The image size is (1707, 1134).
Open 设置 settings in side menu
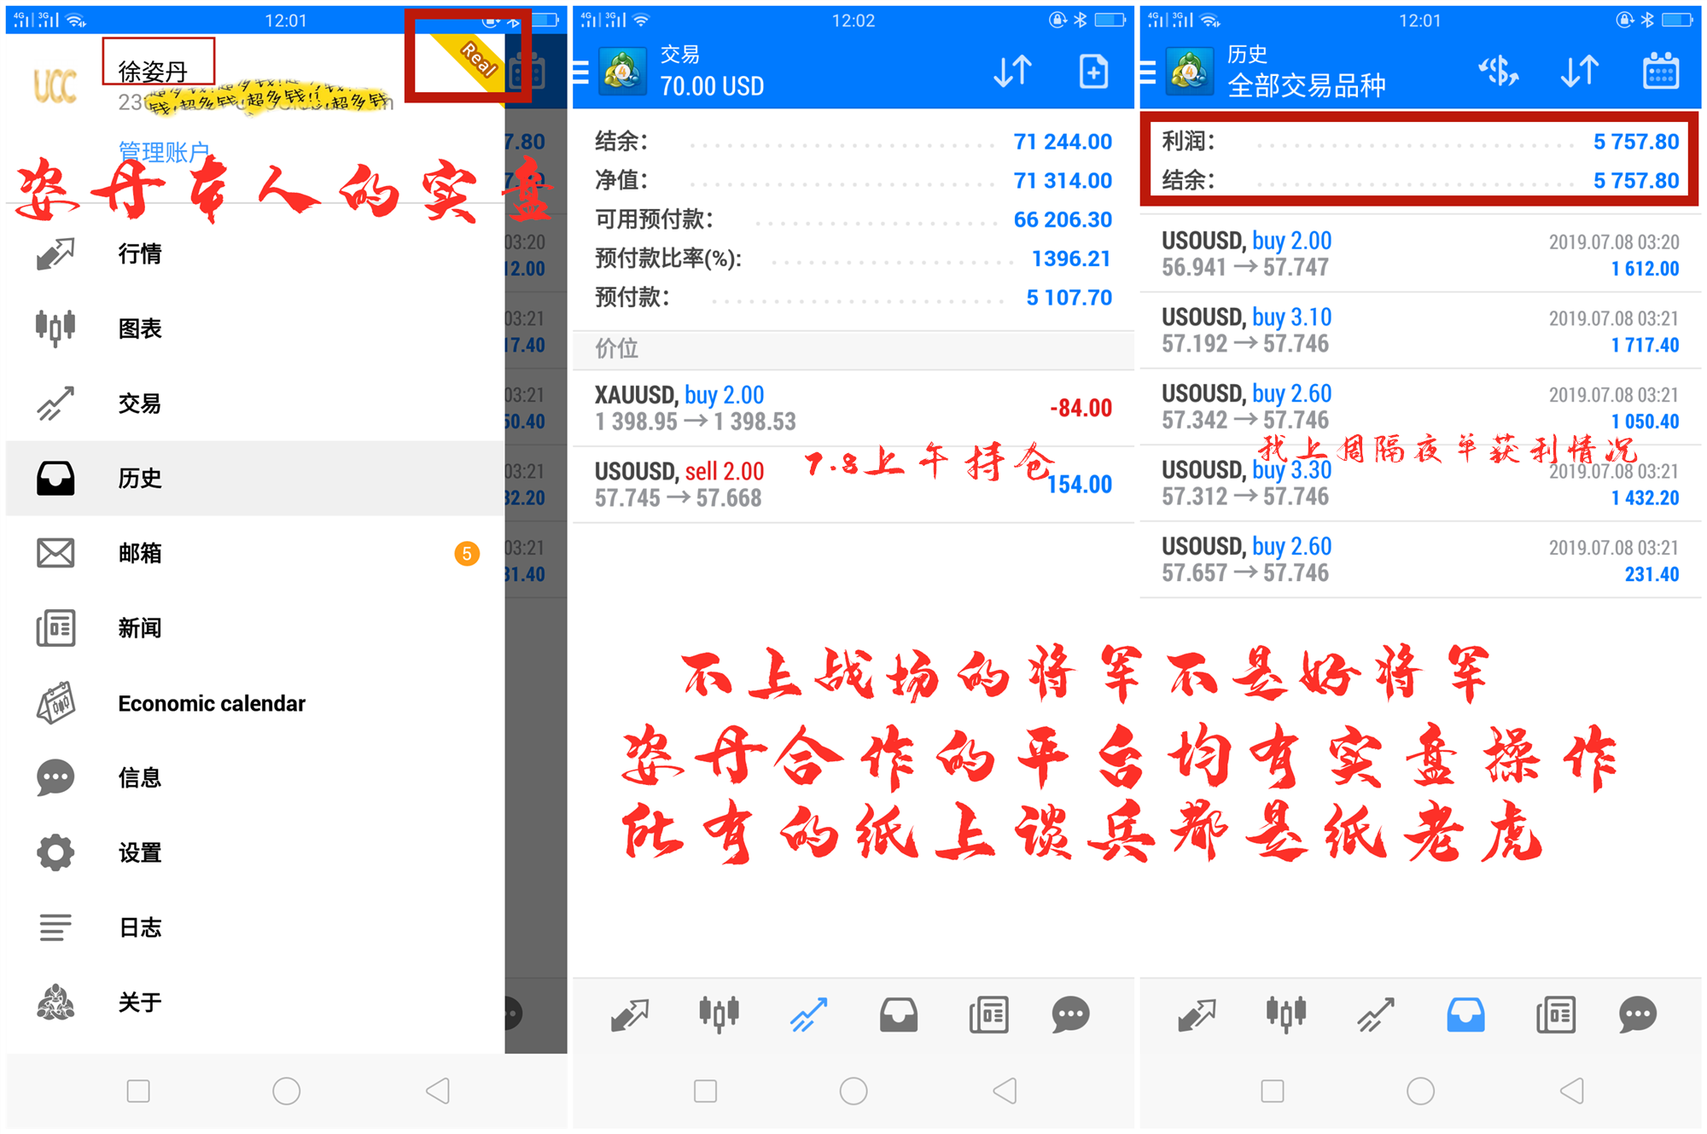pyautogui.click(x=140, y=852)
